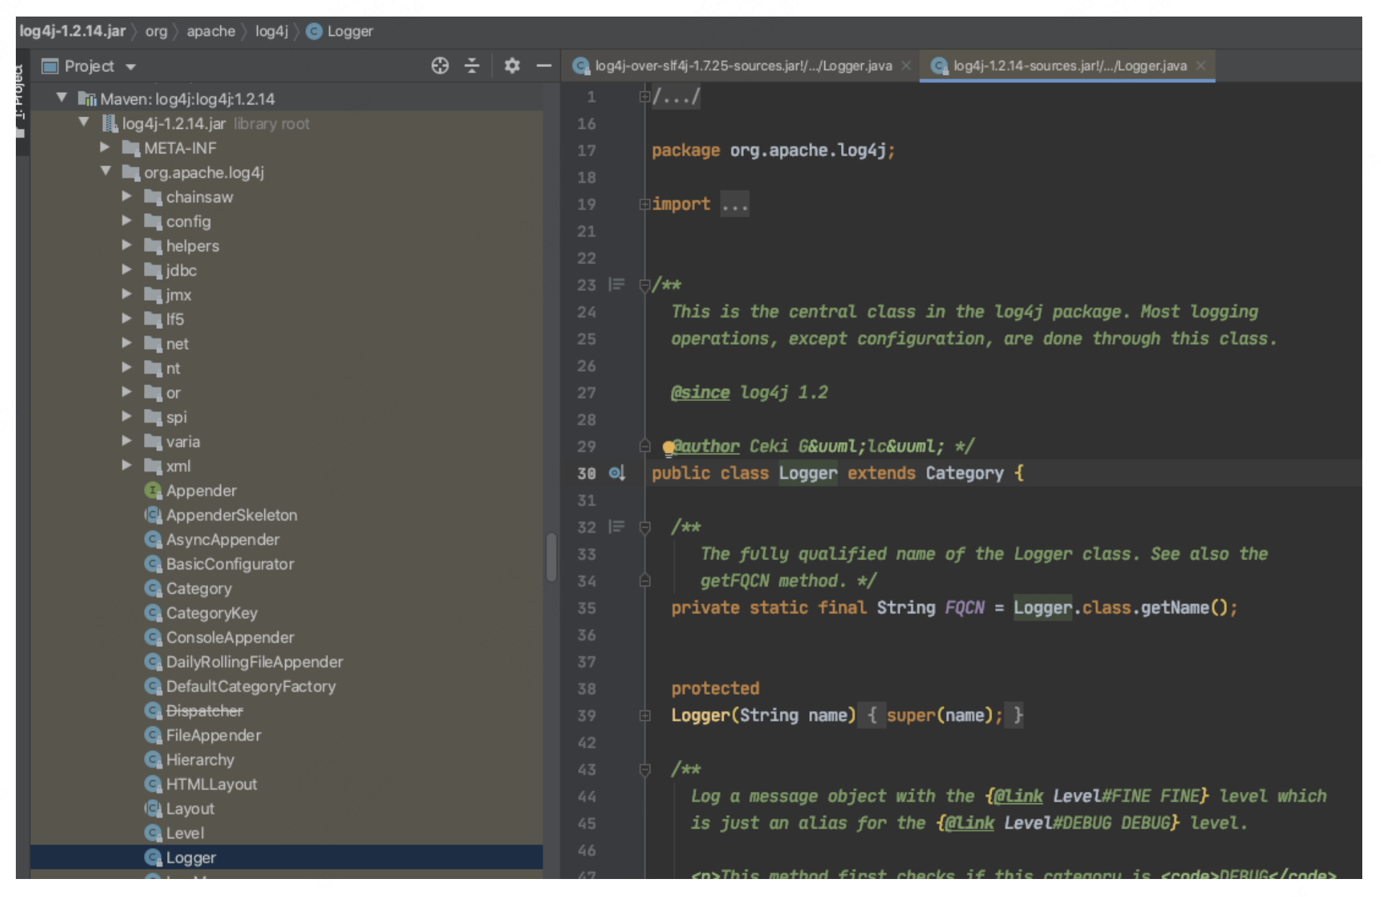Screen dimensions: 1381x897
Task: Click org in the navigation breadcrumb
Action: (156, 31)
